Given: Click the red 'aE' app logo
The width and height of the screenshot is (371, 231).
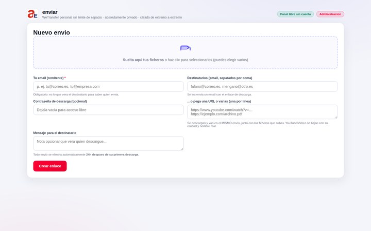Looking at the screenshot, I should [x=32, y=14].
